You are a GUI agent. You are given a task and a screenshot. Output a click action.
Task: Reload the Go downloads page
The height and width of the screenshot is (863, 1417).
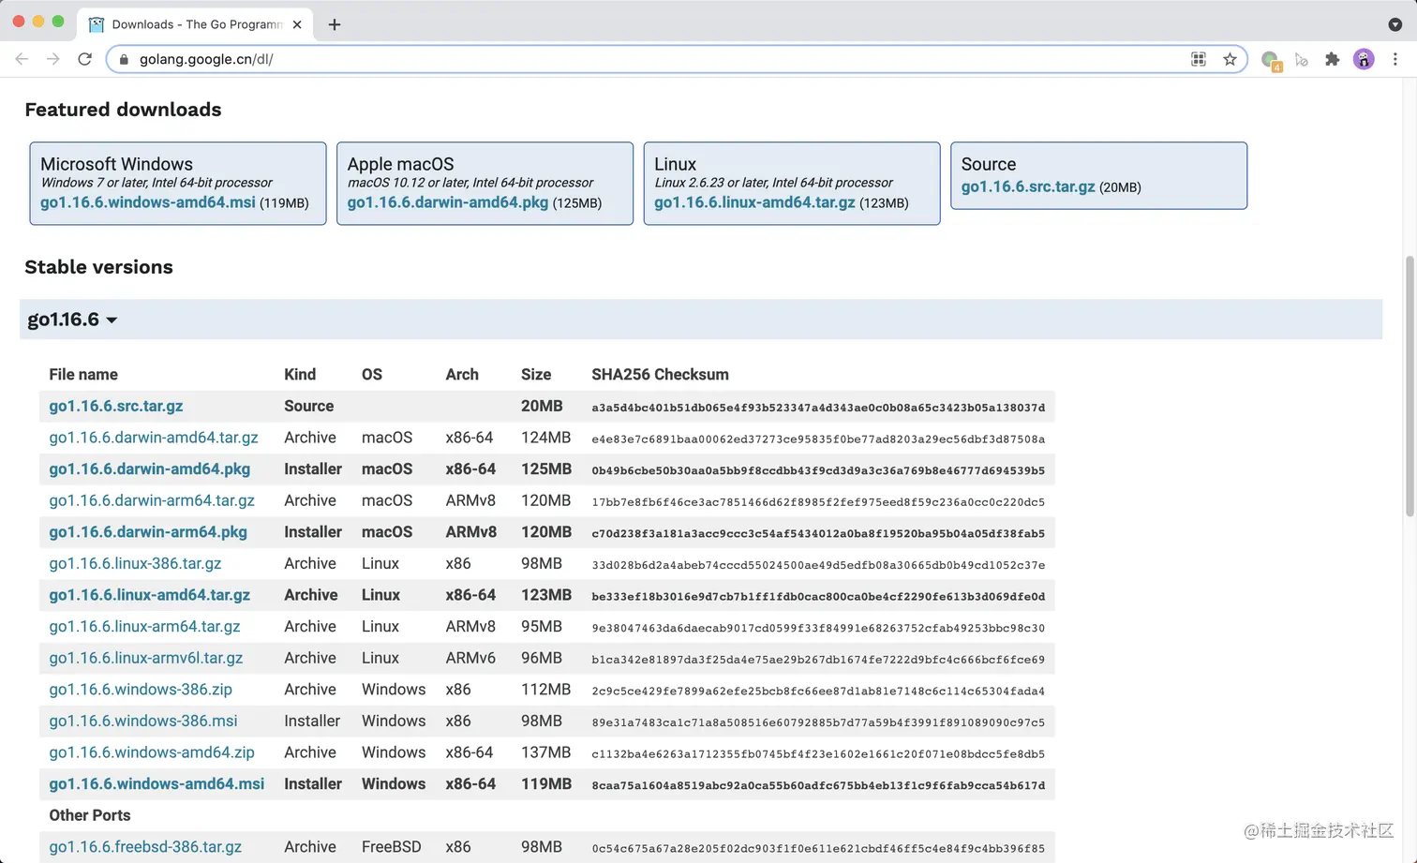[84, 59]
